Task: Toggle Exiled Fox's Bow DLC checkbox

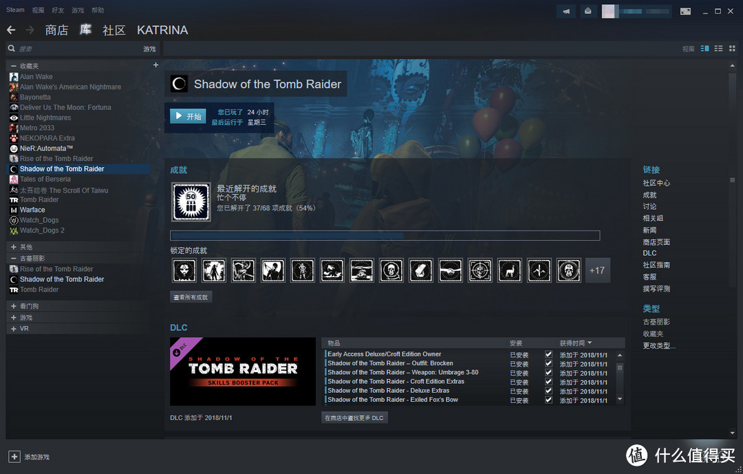Action: [548, 400]
